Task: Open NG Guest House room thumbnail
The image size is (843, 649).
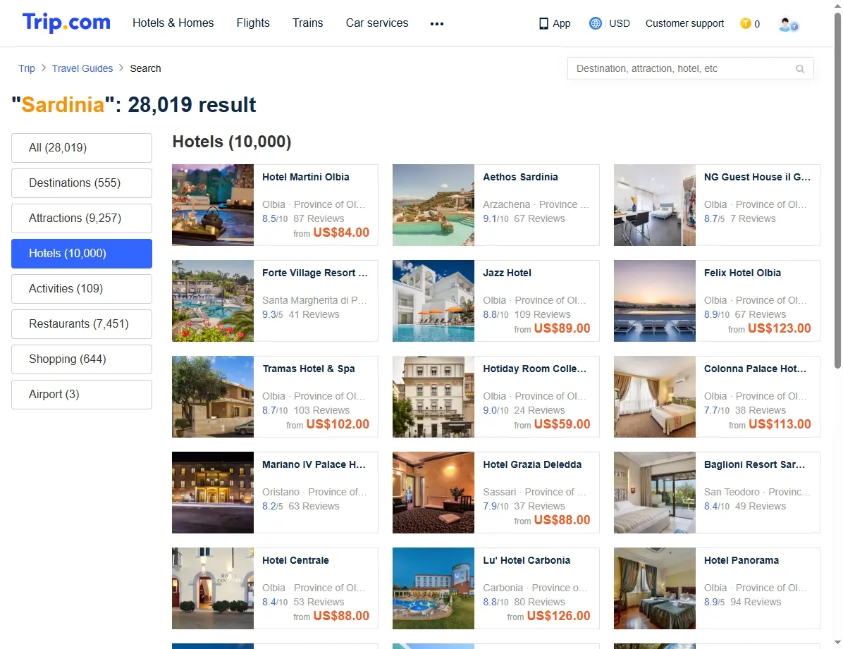Action: [x=655, y=205]
